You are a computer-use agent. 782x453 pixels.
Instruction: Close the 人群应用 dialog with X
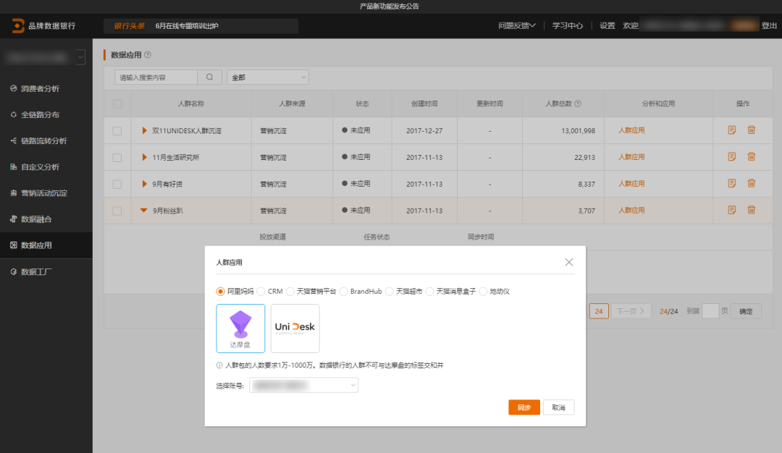coord(569,262)
